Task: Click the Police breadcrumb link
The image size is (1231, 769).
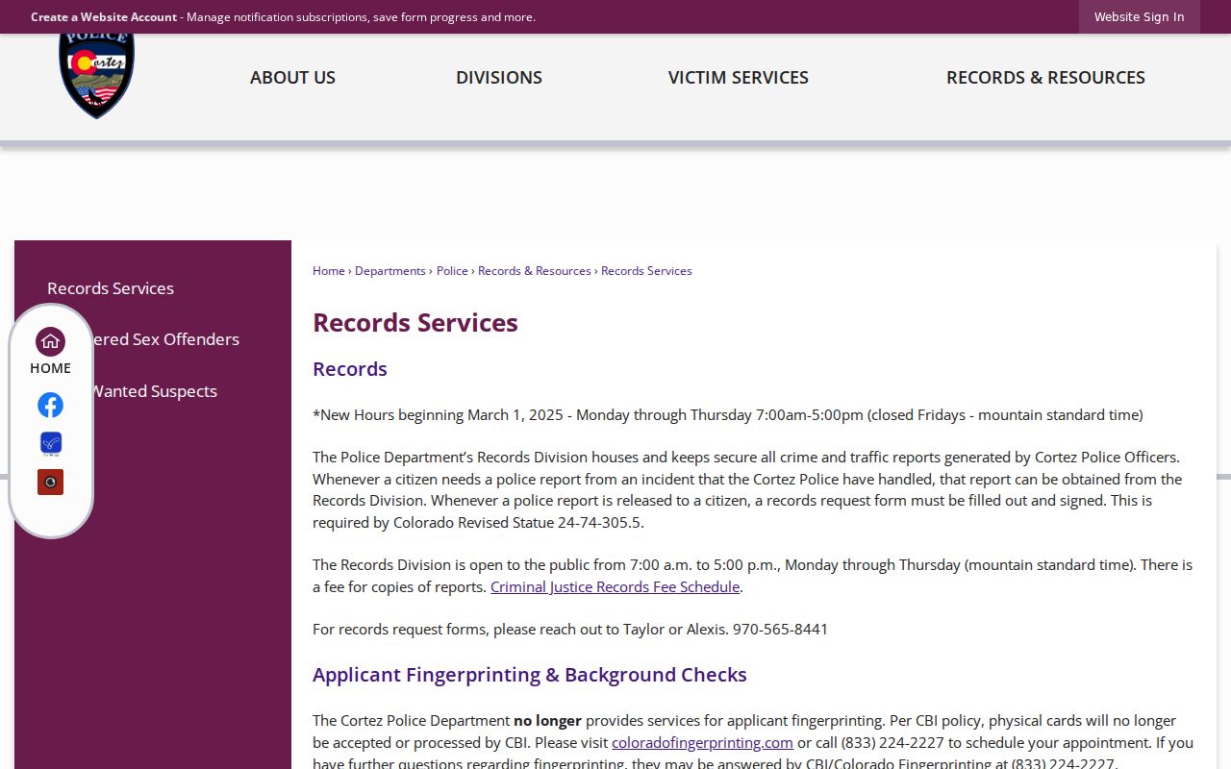Action: click(452, 271)
